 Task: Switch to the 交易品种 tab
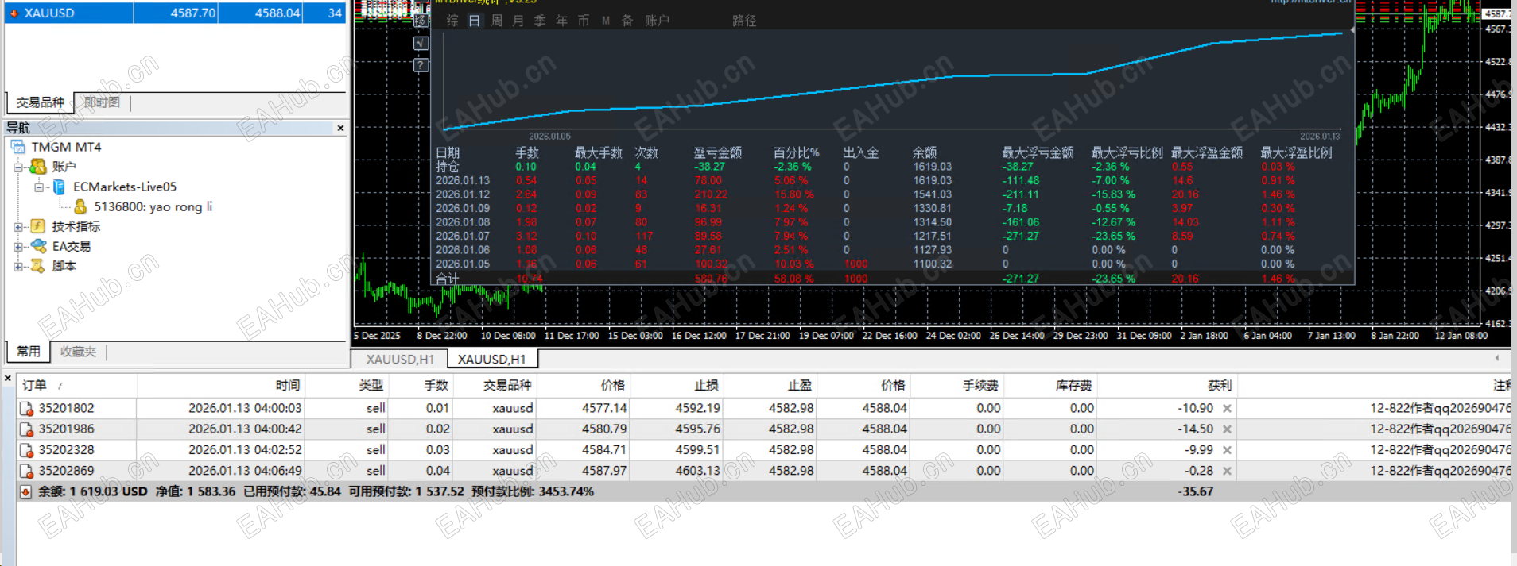tap(40, 102)
